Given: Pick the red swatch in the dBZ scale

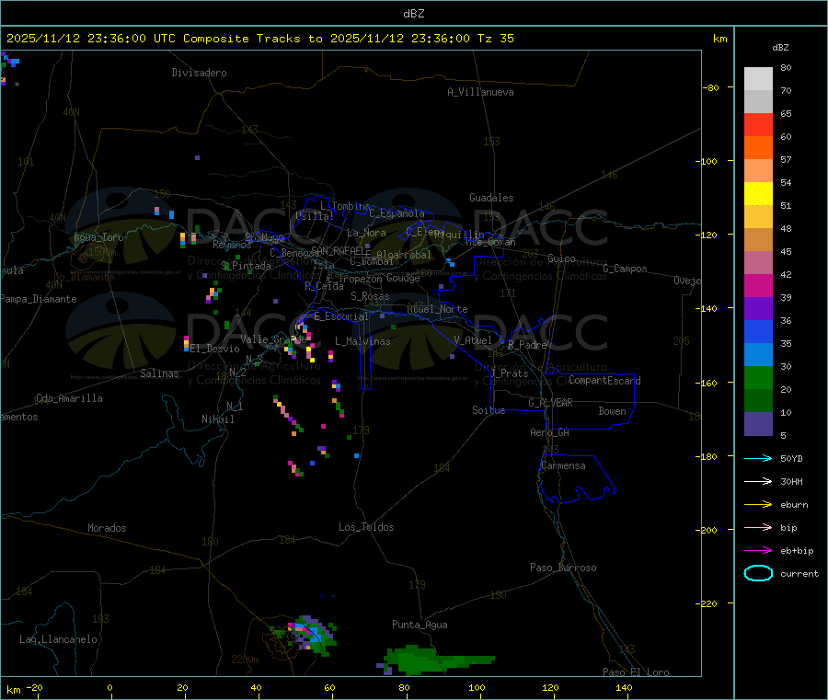Looking at the screenshot, I should coord(758,124).
